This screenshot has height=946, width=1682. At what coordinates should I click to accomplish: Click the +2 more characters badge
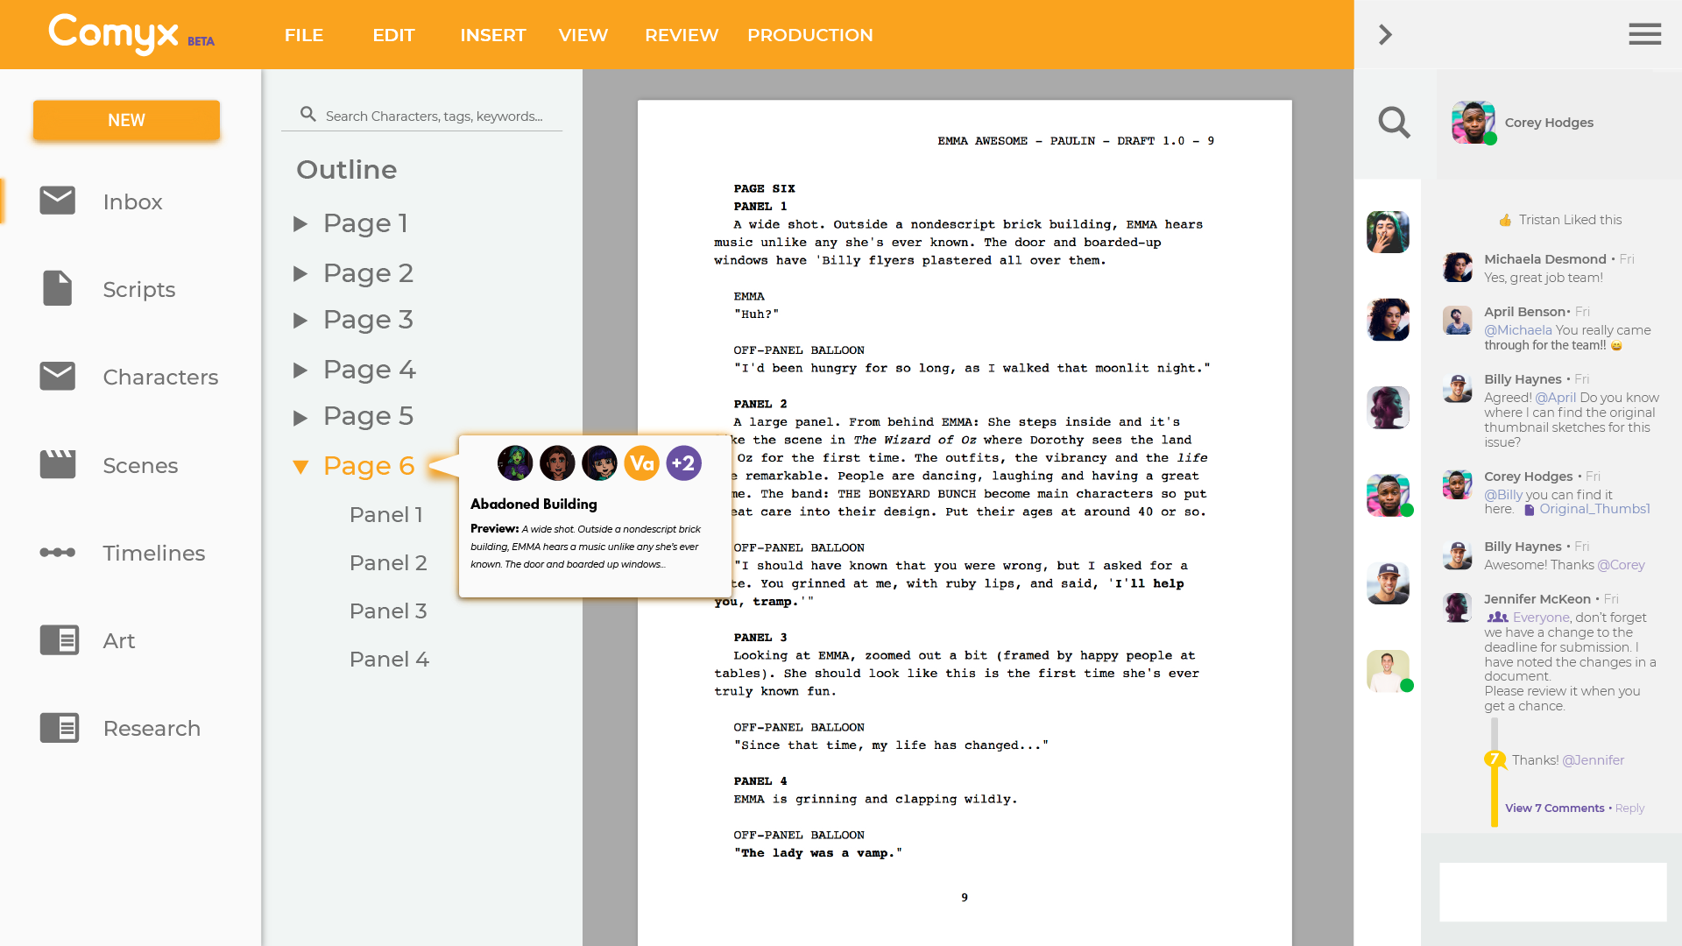683,463
